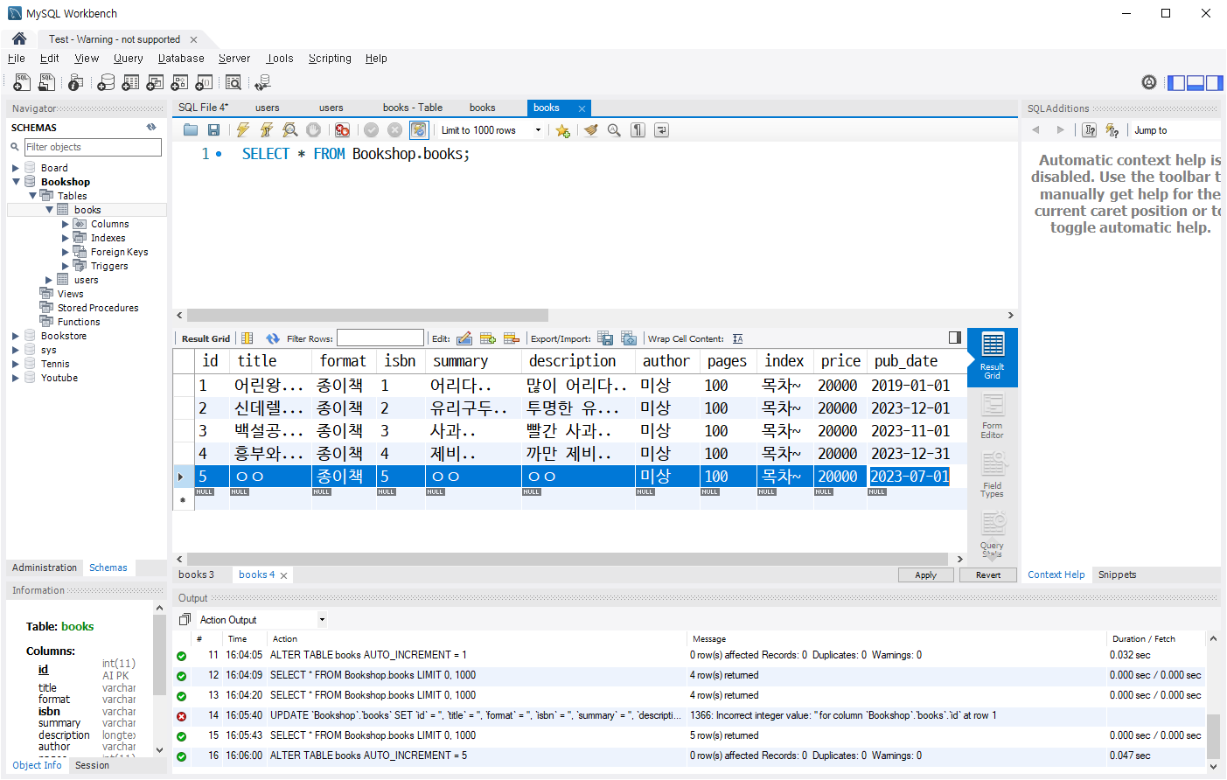The height and width of the screenshot is (780, 1227).
Task: Toggle invisible characters display
Action: (x=638, y=130)
